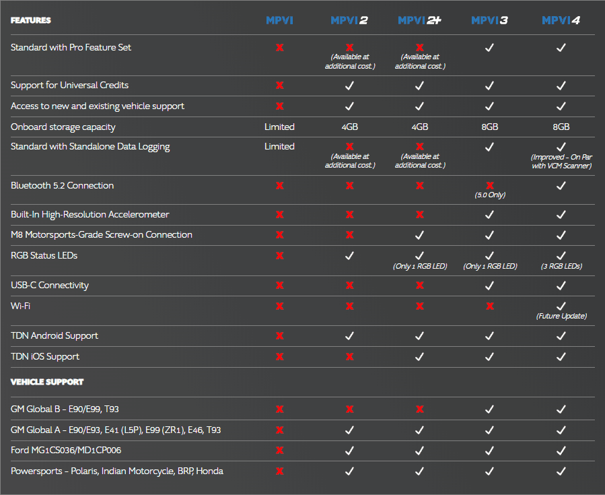The height and width of the screenshot is (495, 605).
Task: Click MPVI4 checkmark for USB-C Connectivity
Action: (561, 285)
